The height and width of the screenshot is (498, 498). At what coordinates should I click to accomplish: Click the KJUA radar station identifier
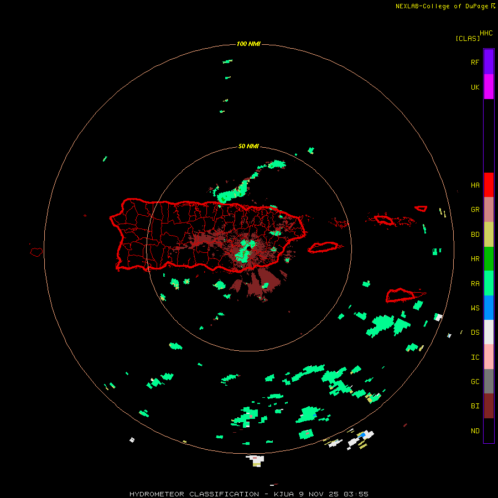coord(284,494)
